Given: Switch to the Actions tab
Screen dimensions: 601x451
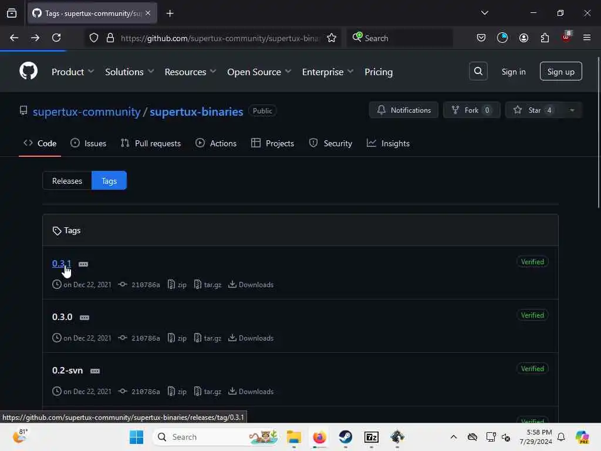Looking at the screenshot, I should point(216,143).
